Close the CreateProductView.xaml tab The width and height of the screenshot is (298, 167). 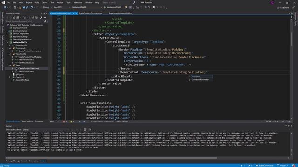point(76,13)
